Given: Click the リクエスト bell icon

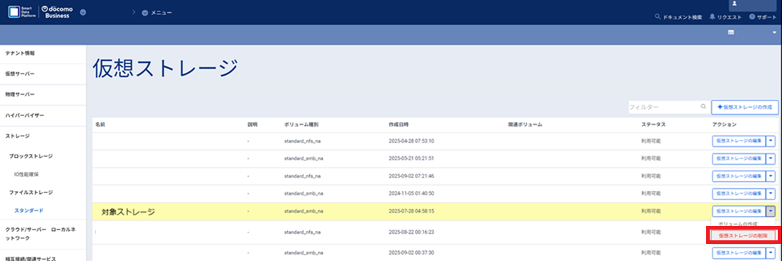Looking at the screenshot, I should point(713,17).
